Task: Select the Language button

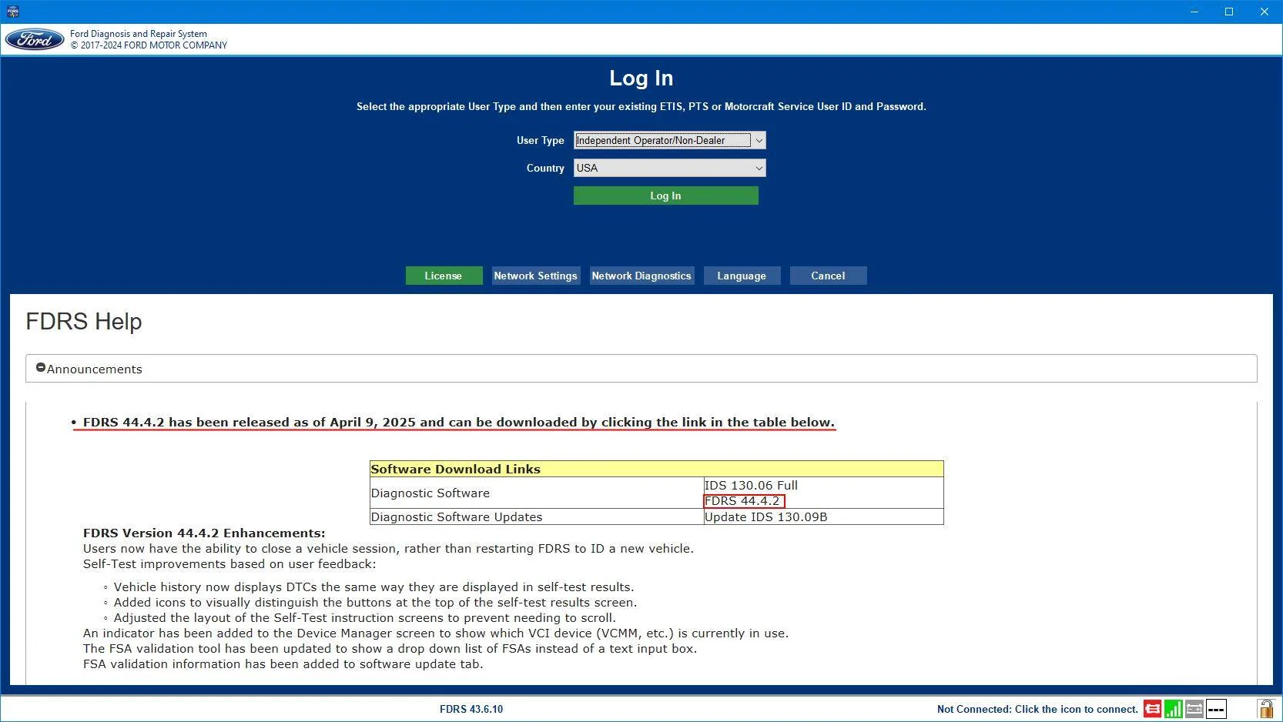Action: (742, 276)
